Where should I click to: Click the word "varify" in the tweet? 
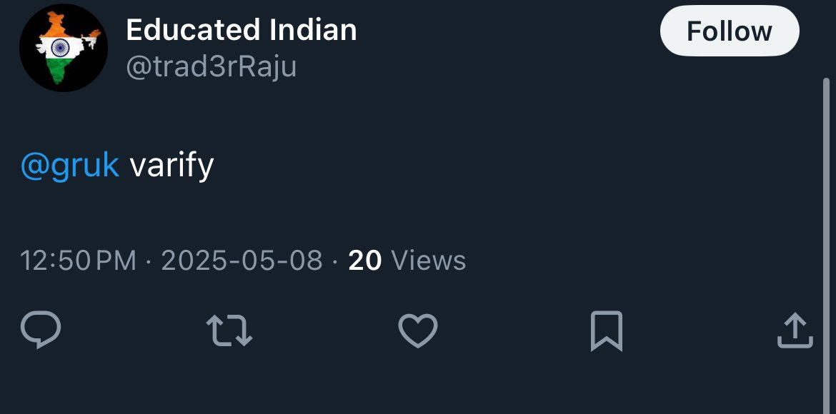tap(171, 166)
